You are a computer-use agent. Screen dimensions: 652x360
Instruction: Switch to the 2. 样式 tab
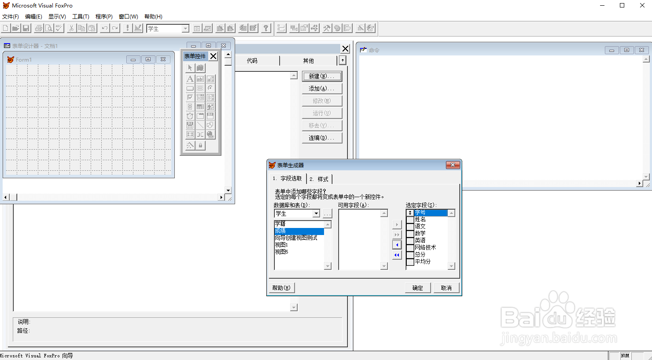pos(319,179)
